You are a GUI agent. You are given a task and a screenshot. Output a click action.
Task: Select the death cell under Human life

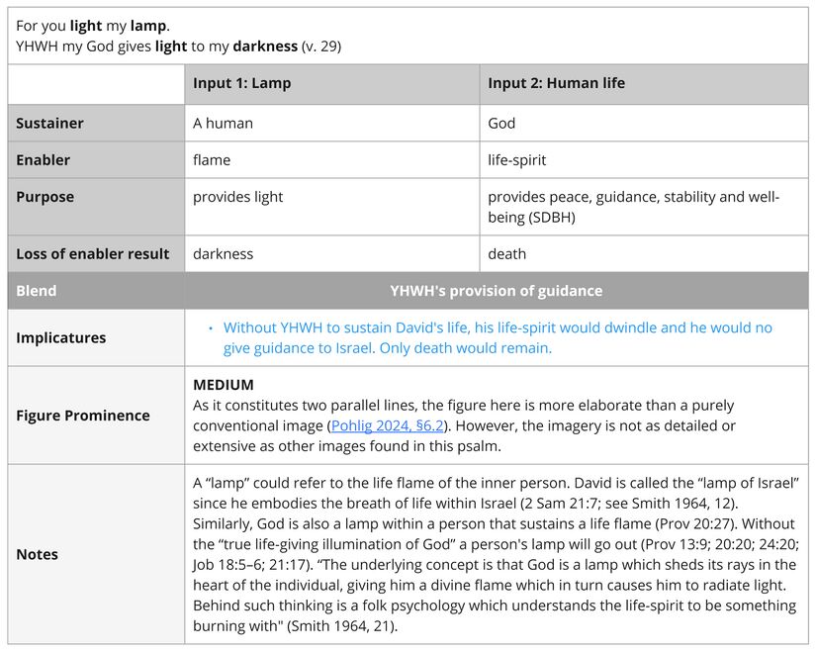coord(503,253)
